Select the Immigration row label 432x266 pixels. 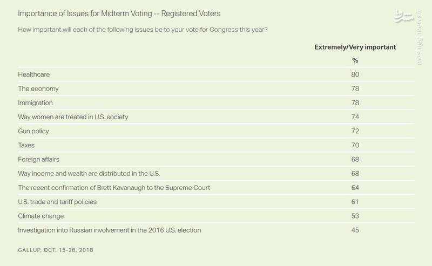click(36, 103)
